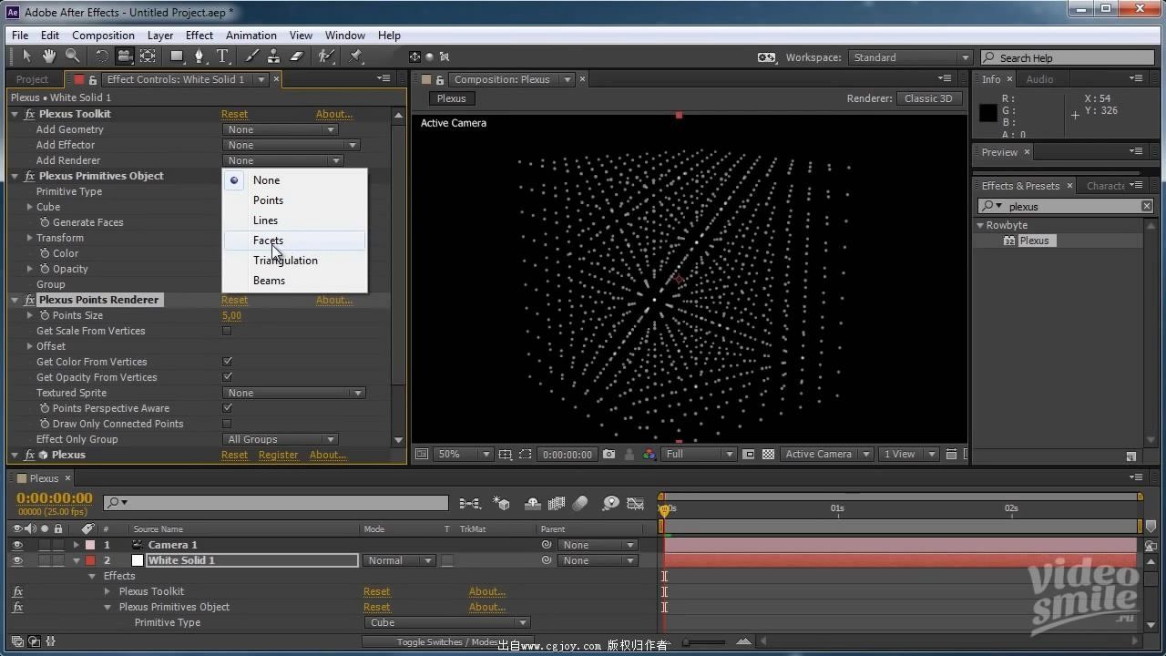
Task: Select the Selection arrow tool
Action: pyautogui.click(x=26, y=56)
